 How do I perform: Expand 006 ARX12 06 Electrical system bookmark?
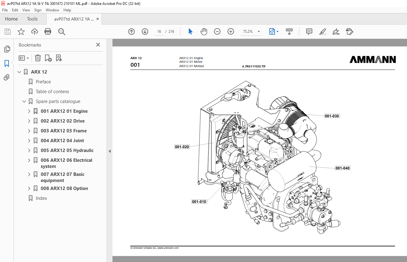point(29,160)
